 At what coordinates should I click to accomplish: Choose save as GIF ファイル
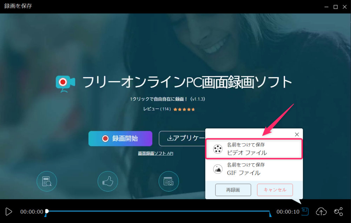point(254,169)
